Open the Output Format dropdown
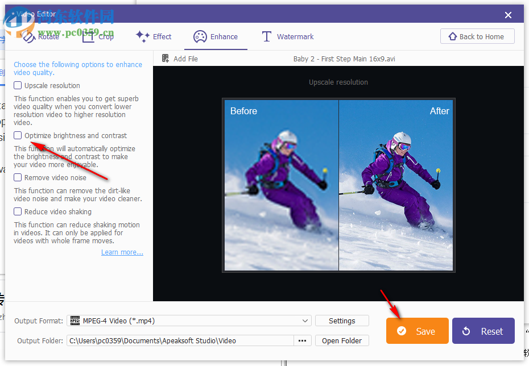 click(x=305, y=321)
